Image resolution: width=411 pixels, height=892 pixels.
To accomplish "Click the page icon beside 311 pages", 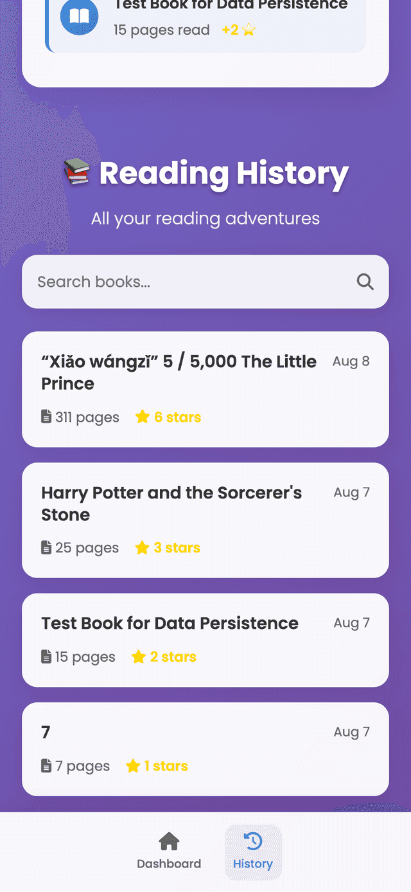I will (46, 416).
